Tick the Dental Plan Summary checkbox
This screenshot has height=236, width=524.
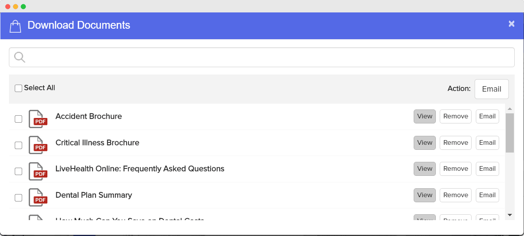click(x=18, y=198)
